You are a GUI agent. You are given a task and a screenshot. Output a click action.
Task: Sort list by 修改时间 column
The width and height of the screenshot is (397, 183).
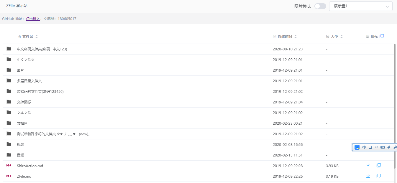pos(285,37)
